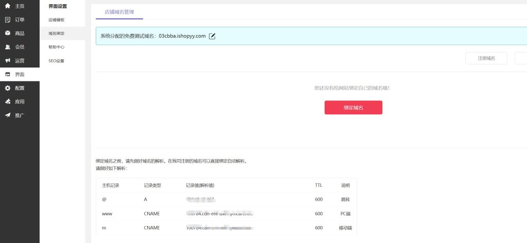Open 推广 paper-plane promotion section

[8, 115]
